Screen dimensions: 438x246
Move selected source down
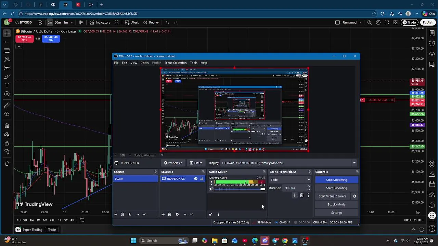[x=191, y=214]
